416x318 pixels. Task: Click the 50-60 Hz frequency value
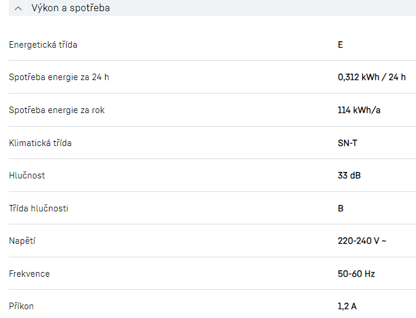click(x=356, y=274)
